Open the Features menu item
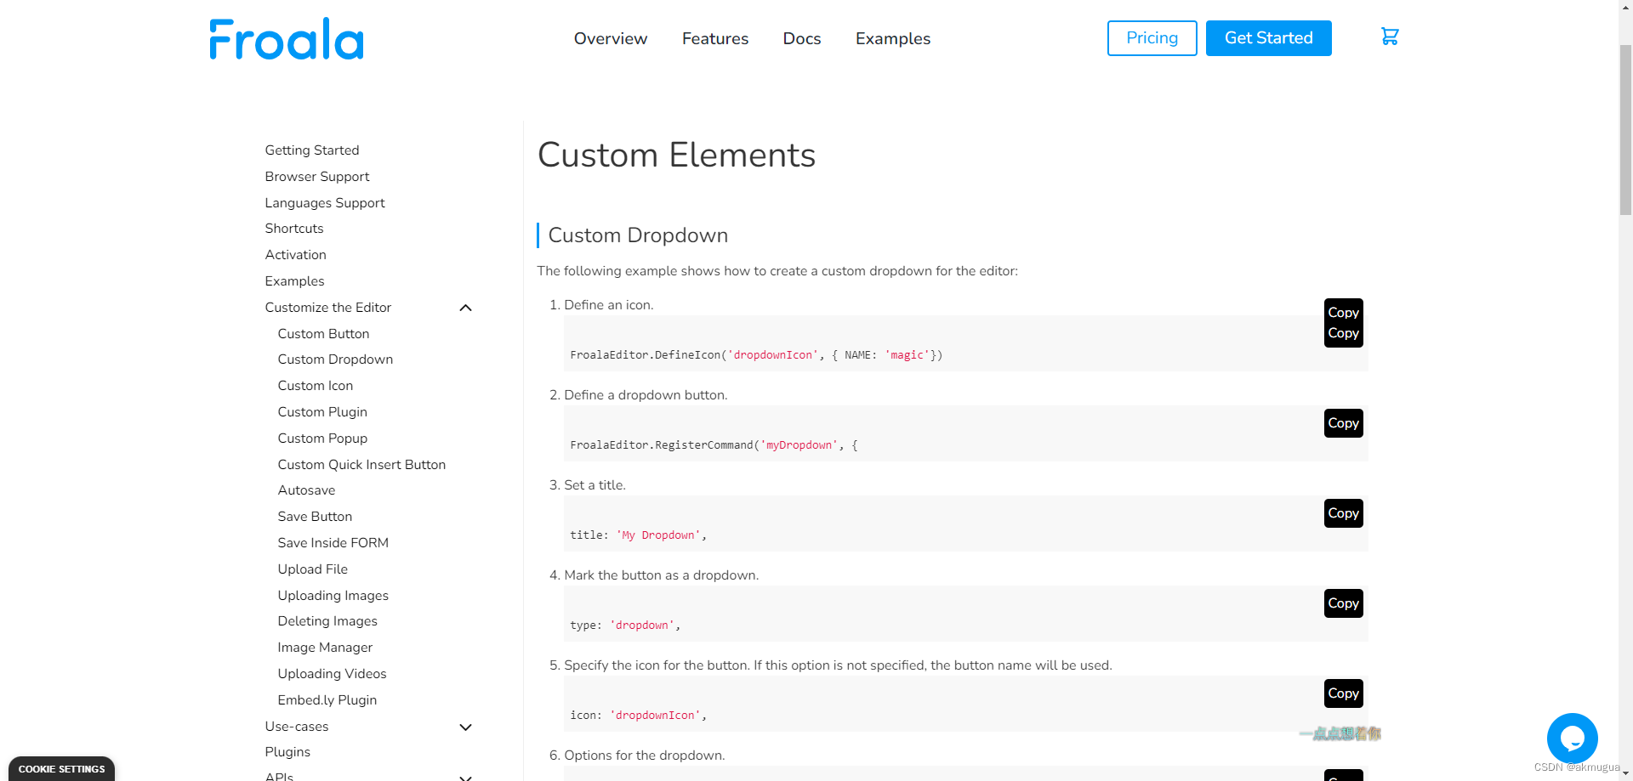 click(715, 39)
